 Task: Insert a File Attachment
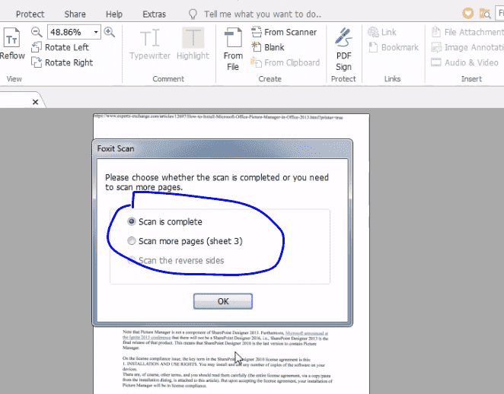click(x=467, y=32)
